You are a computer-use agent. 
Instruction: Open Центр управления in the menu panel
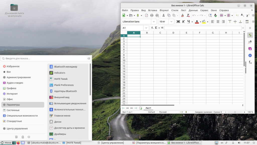click(x=17, y=128)
